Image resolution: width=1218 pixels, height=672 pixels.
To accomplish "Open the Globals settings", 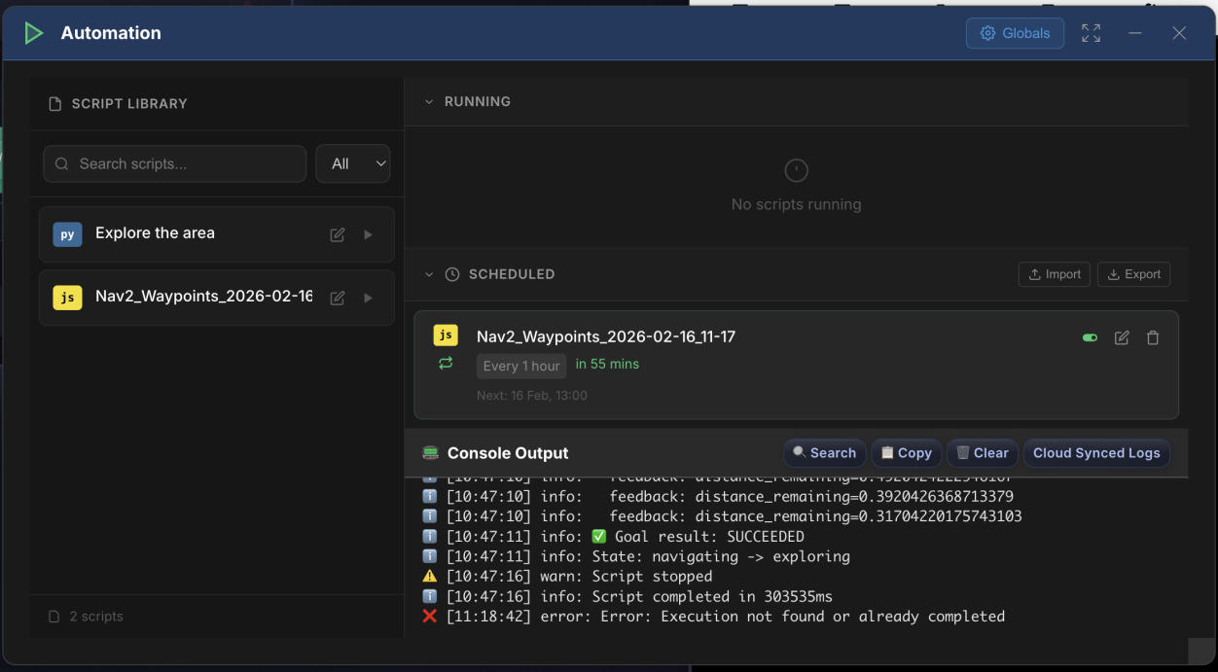I will (x=1015, y=32).
